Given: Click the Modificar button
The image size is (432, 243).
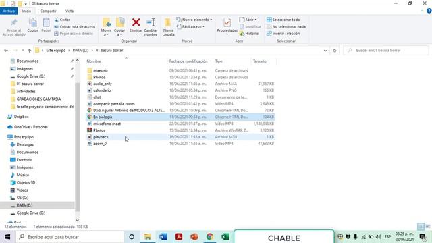Looking at the screenshot, I should [250, 27].
